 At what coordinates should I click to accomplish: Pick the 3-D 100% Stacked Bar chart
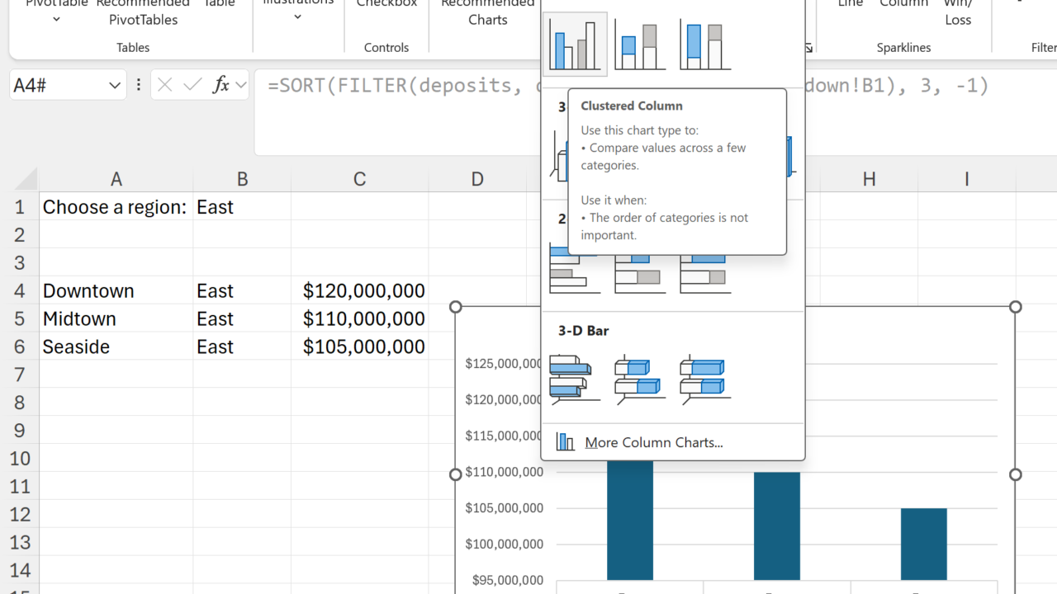point(705,379)
